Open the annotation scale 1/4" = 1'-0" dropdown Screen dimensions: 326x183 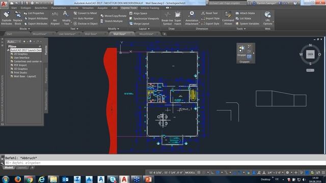[x=275, y=172]
